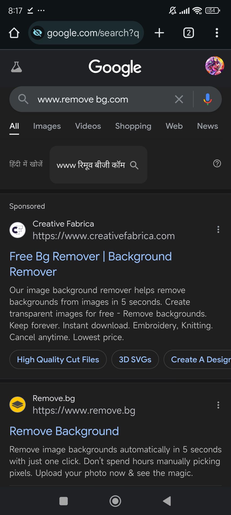
Task: Tap the Google logo
Action: pos(115,67)
